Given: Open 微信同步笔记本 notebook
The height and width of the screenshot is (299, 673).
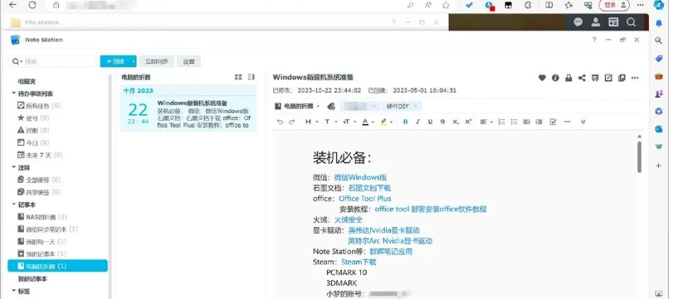Looking at the screenshot, I should (x=47, y=229).
